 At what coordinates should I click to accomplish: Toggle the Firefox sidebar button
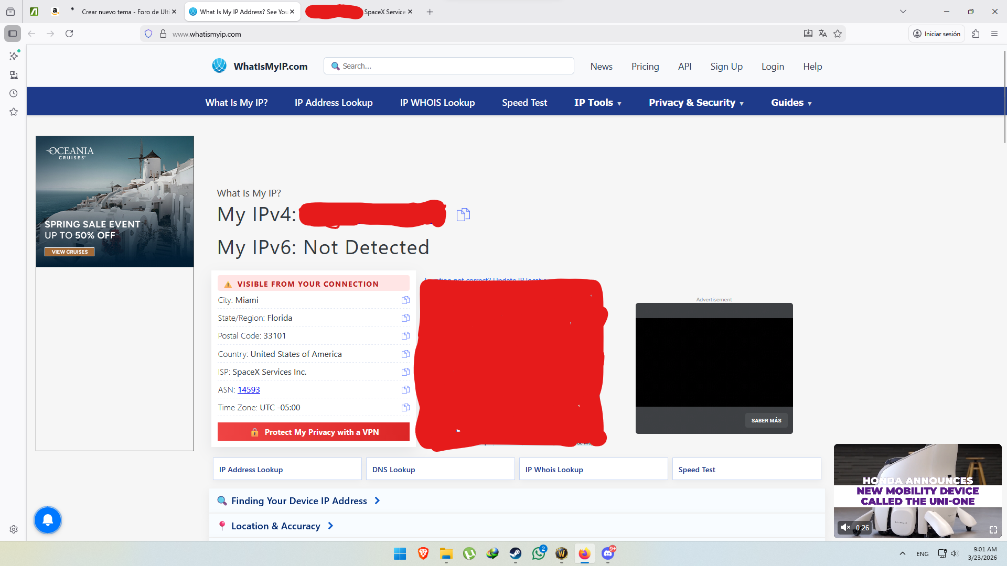coord(13,34)
